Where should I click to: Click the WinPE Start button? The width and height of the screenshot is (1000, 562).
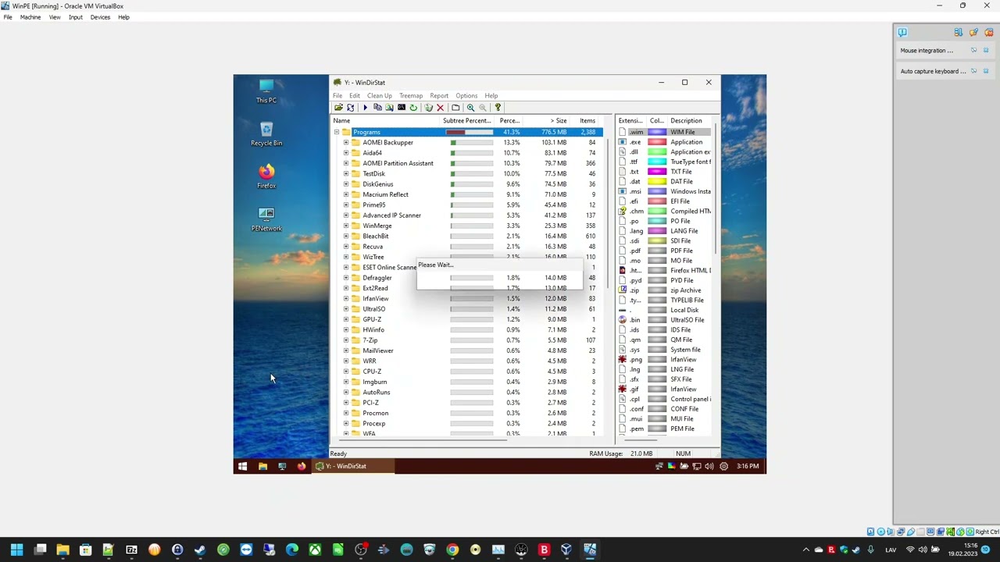click(242, 466)
